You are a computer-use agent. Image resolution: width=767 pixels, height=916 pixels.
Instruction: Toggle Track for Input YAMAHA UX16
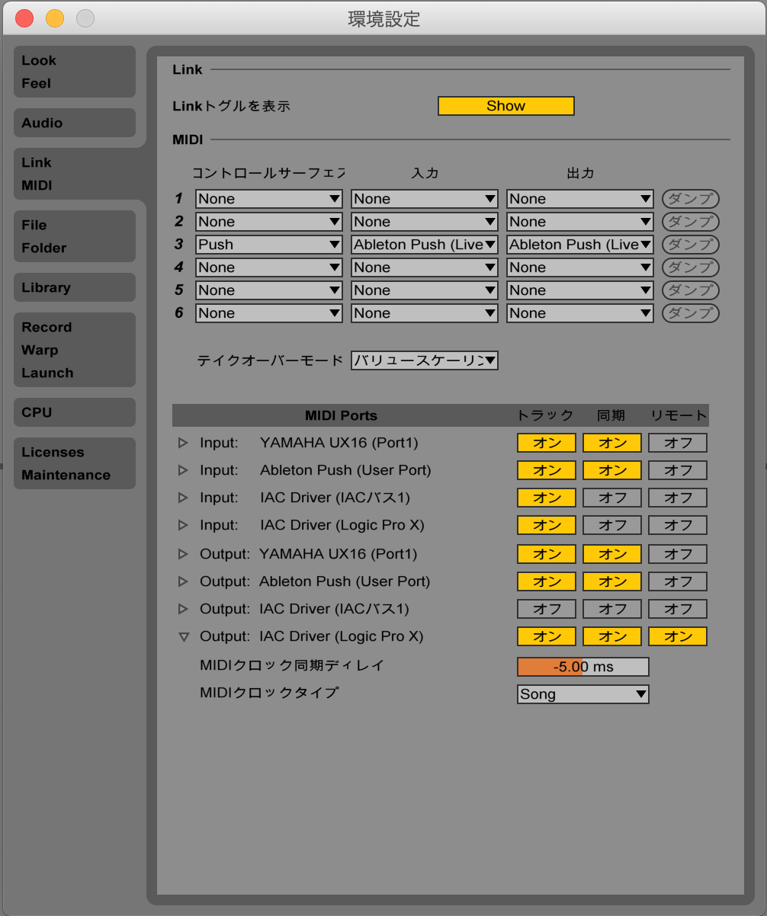coord(547,443)
